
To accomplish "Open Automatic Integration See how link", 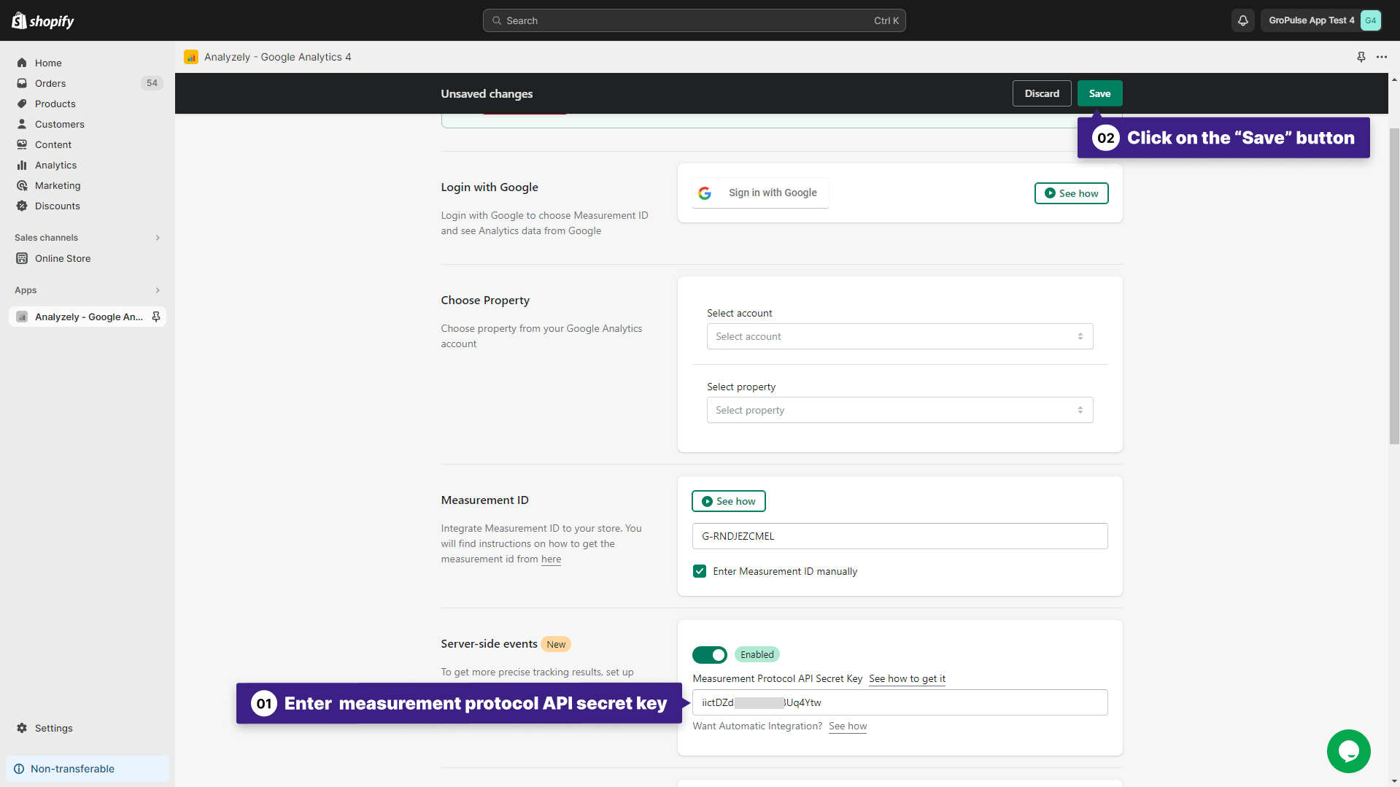I will [848, 726].
